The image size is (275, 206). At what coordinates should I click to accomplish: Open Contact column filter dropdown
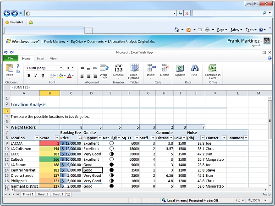click(x=224, y=138)
